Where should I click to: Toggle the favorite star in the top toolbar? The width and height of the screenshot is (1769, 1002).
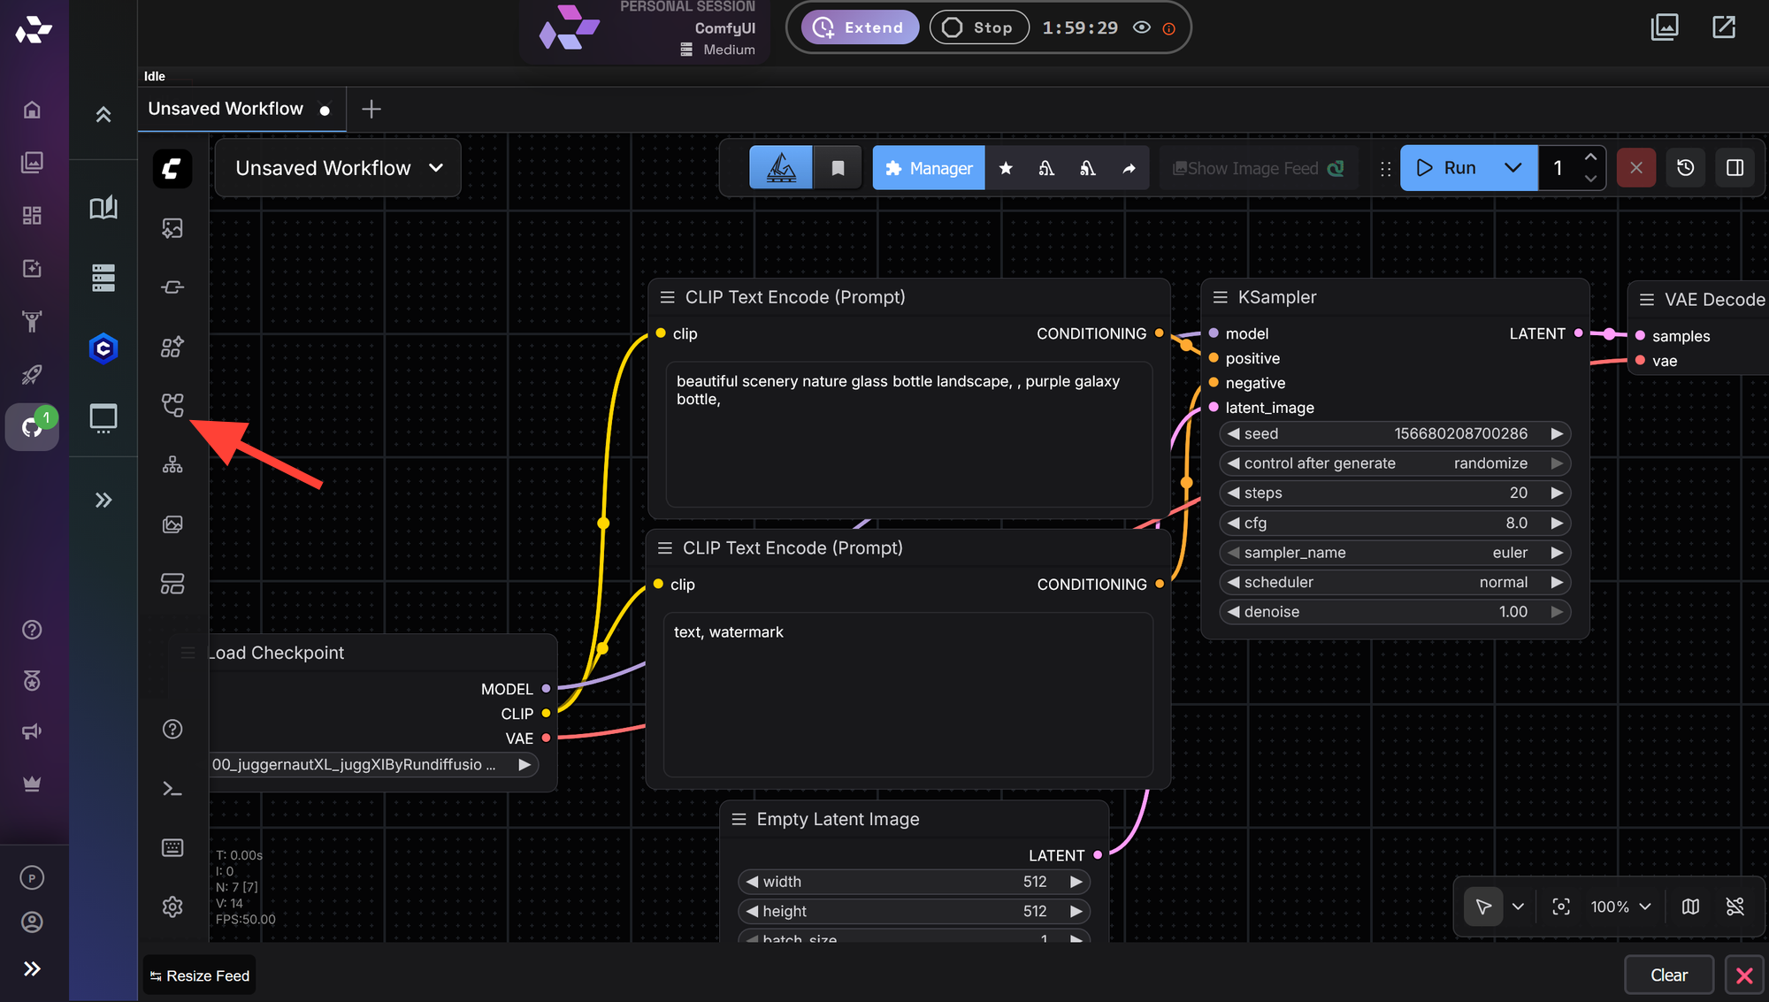[x=1006, y=167]
